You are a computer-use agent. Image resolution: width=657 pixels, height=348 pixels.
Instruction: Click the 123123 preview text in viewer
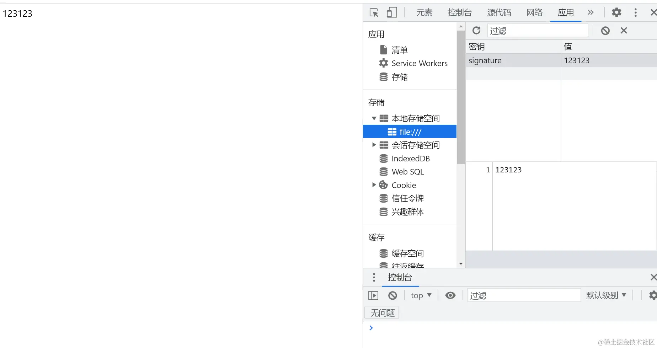(x=508, y=170)
